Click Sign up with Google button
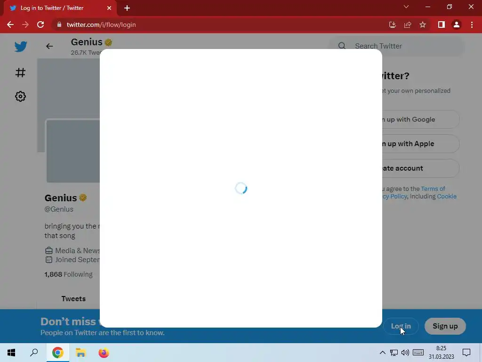This screenshot has height=362, width=482. [x=421, y=119]
